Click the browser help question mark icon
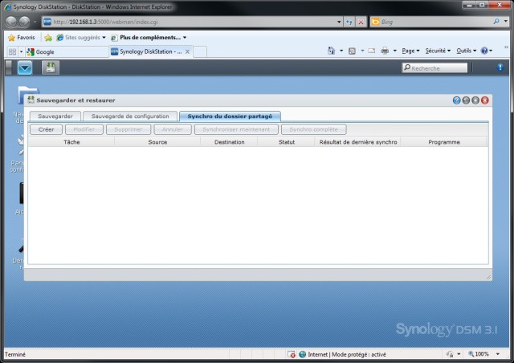Image resolution: width=514 pixels, height=363 pixels. (484, 51)
